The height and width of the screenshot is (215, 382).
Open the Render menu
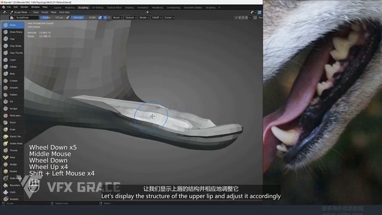click(24, 7)
